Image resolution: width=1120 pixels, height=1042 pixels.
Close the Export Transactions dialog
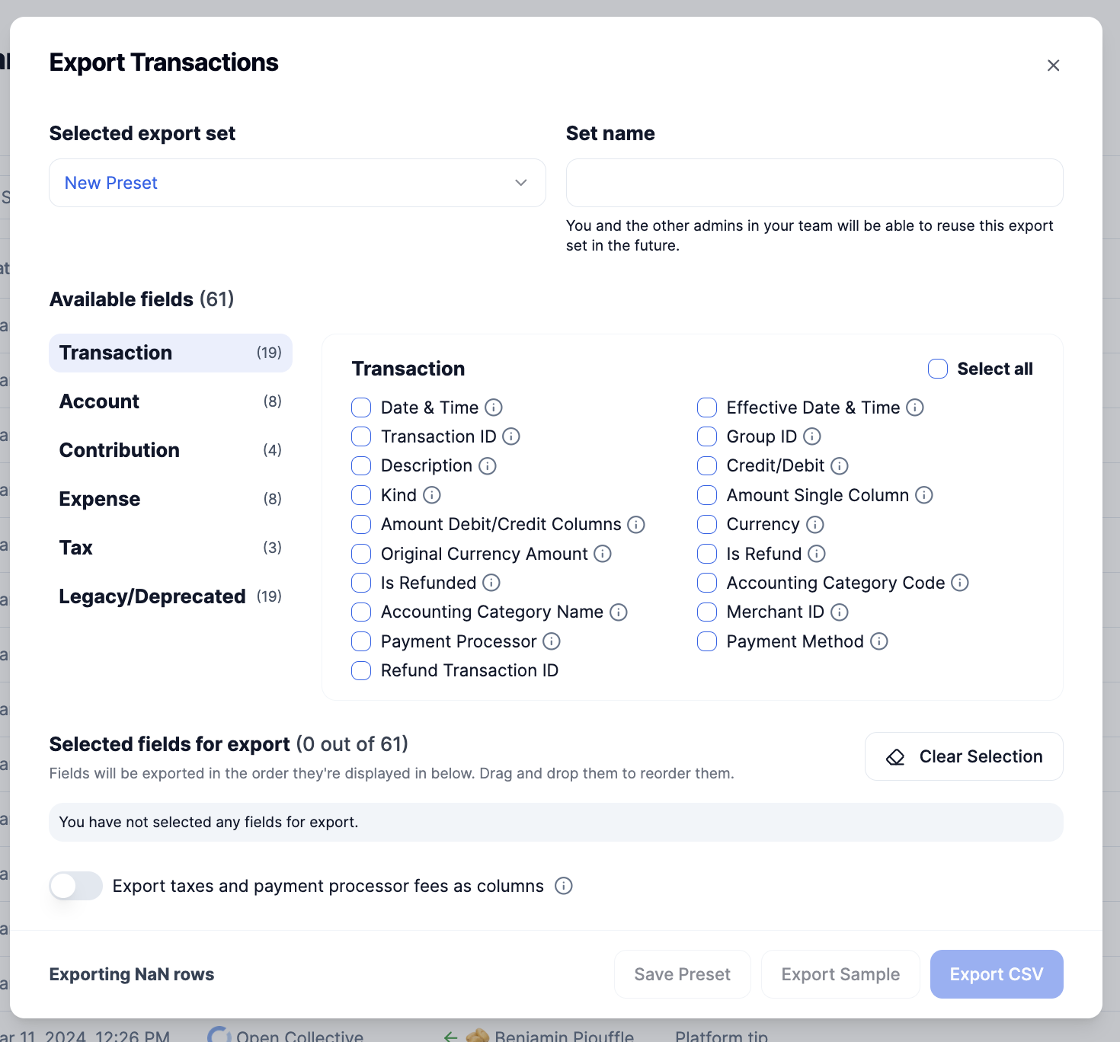[1054, 66]
